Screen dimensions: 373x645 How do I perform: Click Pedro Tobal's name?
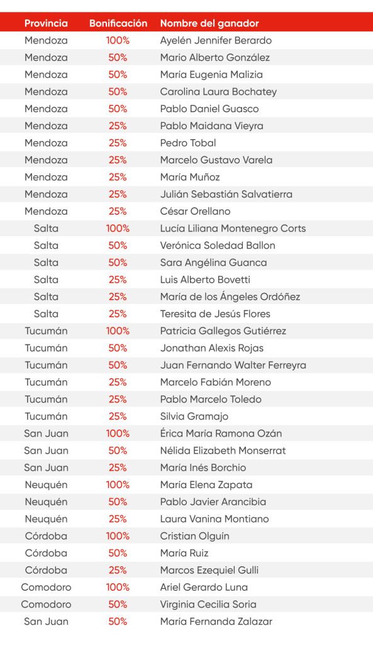(187, 143)
